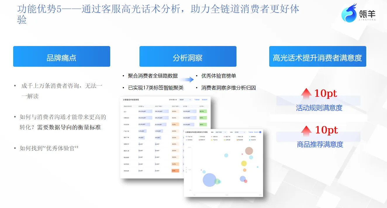Click the red up arrow above 商品推荐满意度
Screen dimensions: 387x208
tap(306, 131)
